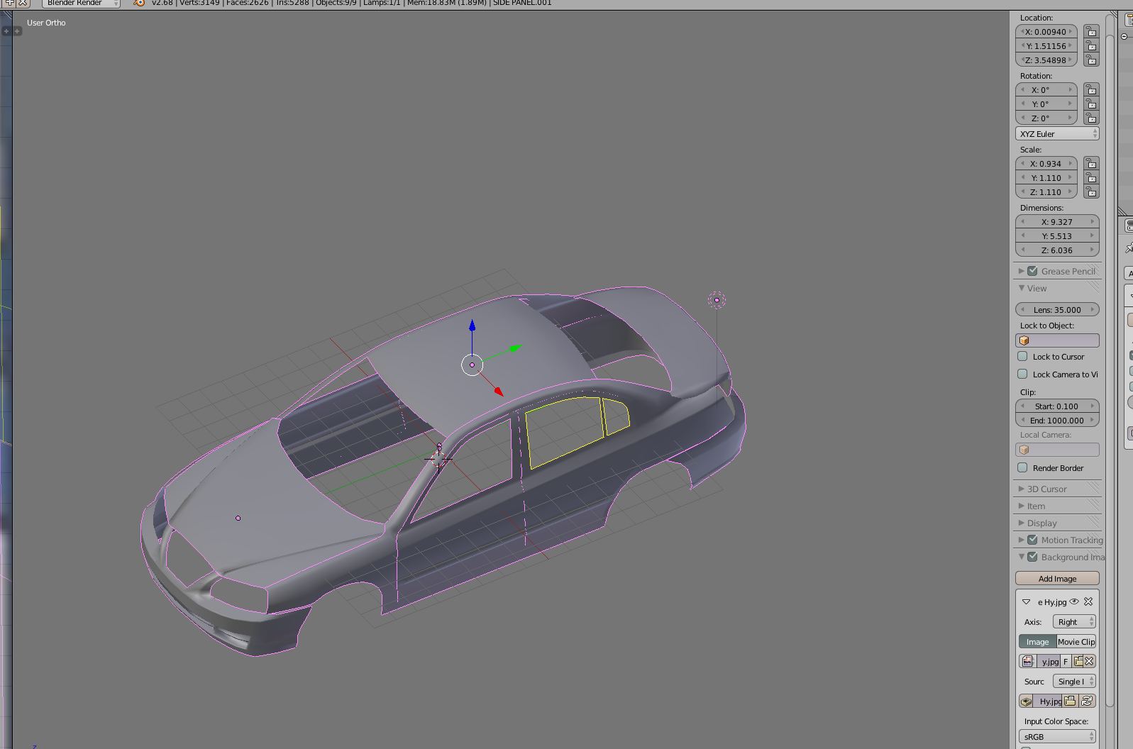Viewport: 1133px width, 749px height.
Task: Hide the Hy.jpg background image with eye
Action: pyautogui.click(x=1074, y=601)
